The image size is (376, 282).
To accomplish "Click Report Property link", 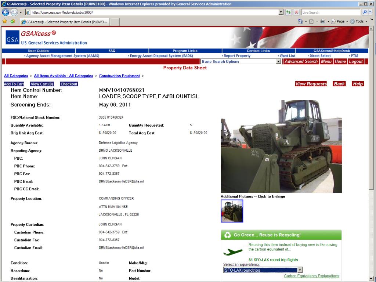I will [x=237, y=56].
